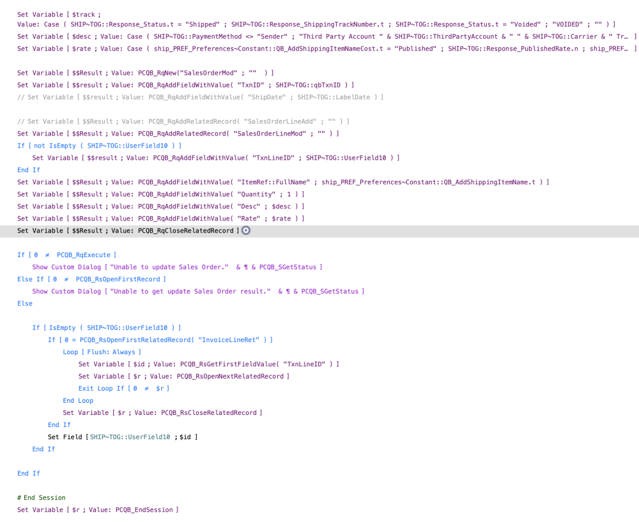Select the Set Field UserField10 step
Screen dimensions: 639x523
click(x=115, y=437)
